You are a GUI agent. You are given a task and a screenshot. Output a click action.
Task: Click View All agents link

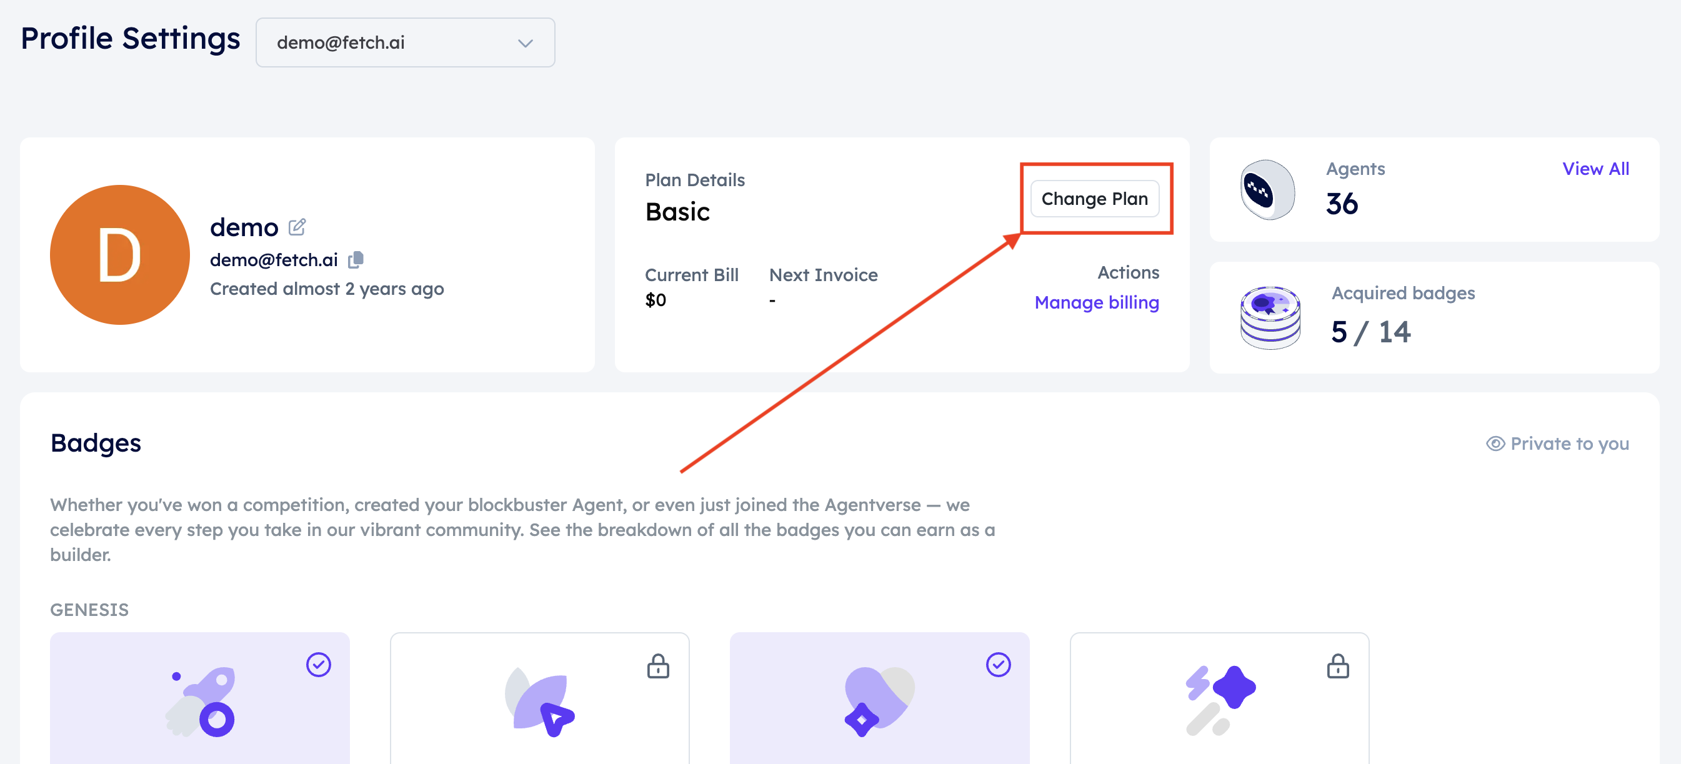point(1595,168)
